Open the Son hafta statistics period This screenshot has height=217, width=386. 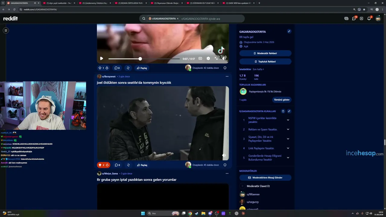click(x=258, y=69)
